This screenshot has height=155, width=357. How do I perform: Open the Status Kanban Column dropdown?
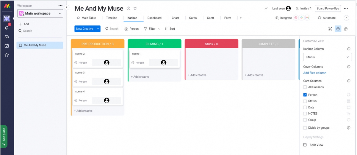[327, 57]
